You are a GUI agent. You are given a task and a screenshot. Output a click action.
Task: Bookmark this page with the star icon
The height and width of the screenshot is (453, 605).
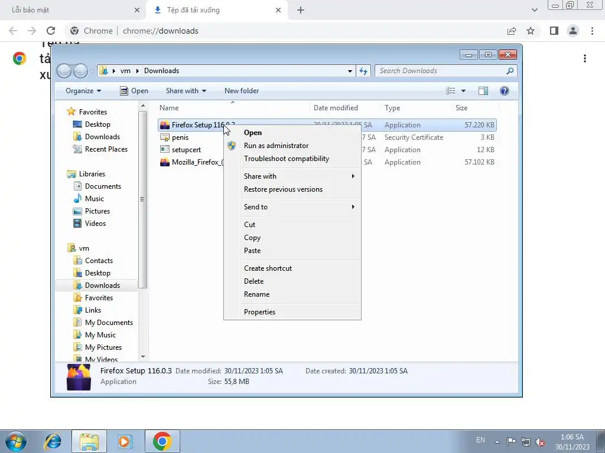tap(531, 31)
